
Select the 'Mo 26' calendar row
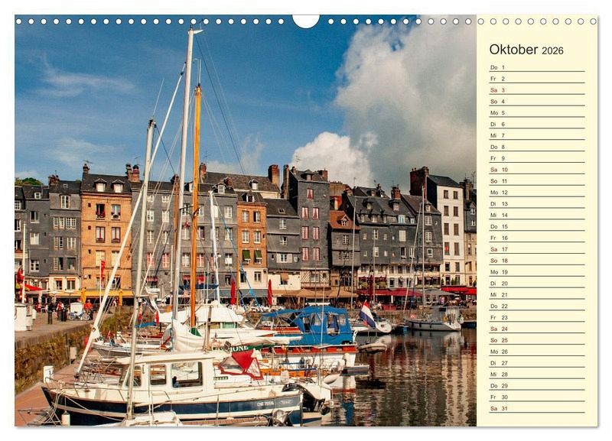[x=537, y=352]
